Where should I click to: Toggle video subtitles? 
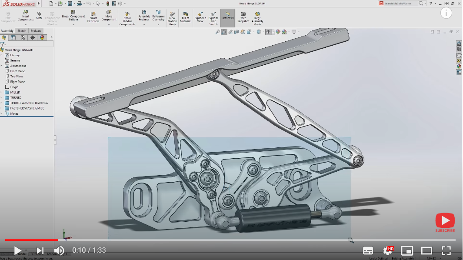pos(368,251)
